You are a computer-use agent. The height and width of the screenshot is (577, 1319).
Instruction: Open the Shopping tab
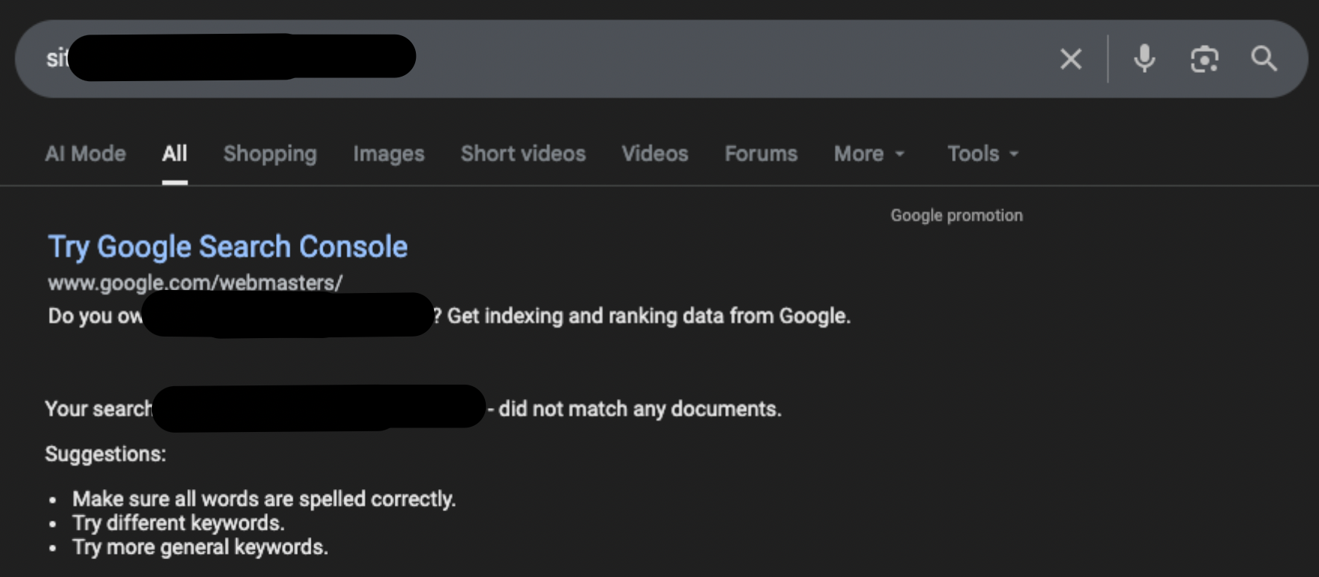[270, 154]
